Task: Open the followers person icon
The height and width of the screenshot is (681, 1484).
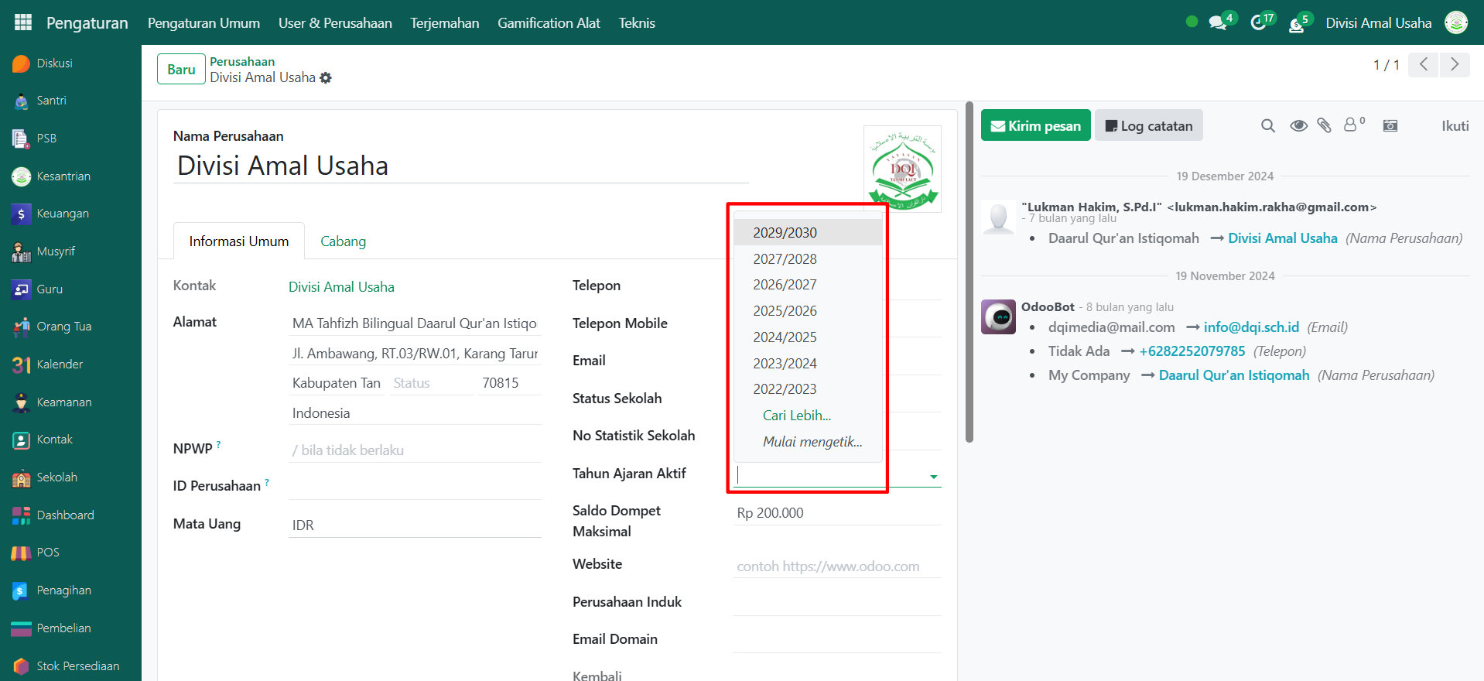Action: pyautogui.click(x=1351, y=125)
